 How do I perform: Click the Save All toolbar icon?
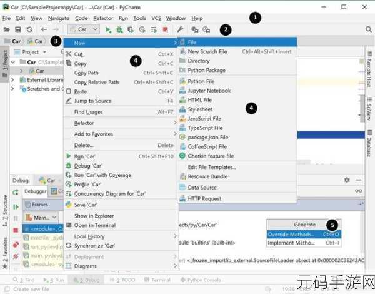(18, 29)
